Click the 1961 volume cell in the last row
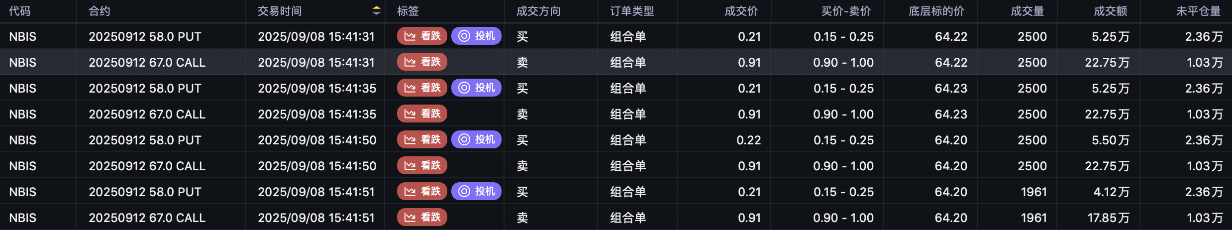 pyautogui.click(x=1034, y=218)
